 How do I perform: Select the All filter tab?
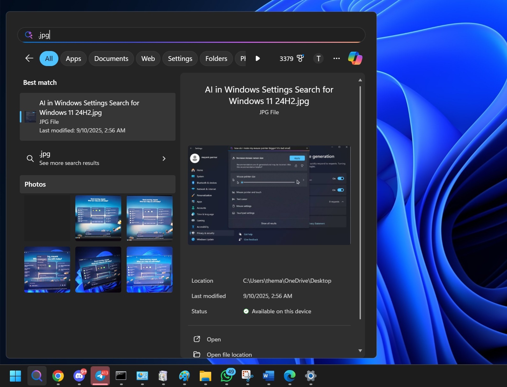[49, 58]
